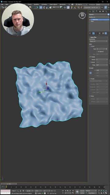This screenshot has width=110, height=195.
Task: Open the Create menu
Action: coord(30,5)
